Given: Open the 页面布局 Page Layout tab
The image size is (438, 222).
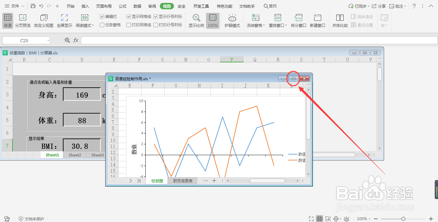Looking at the screenshot, I should pyautogui.click(x=104, y=6).
